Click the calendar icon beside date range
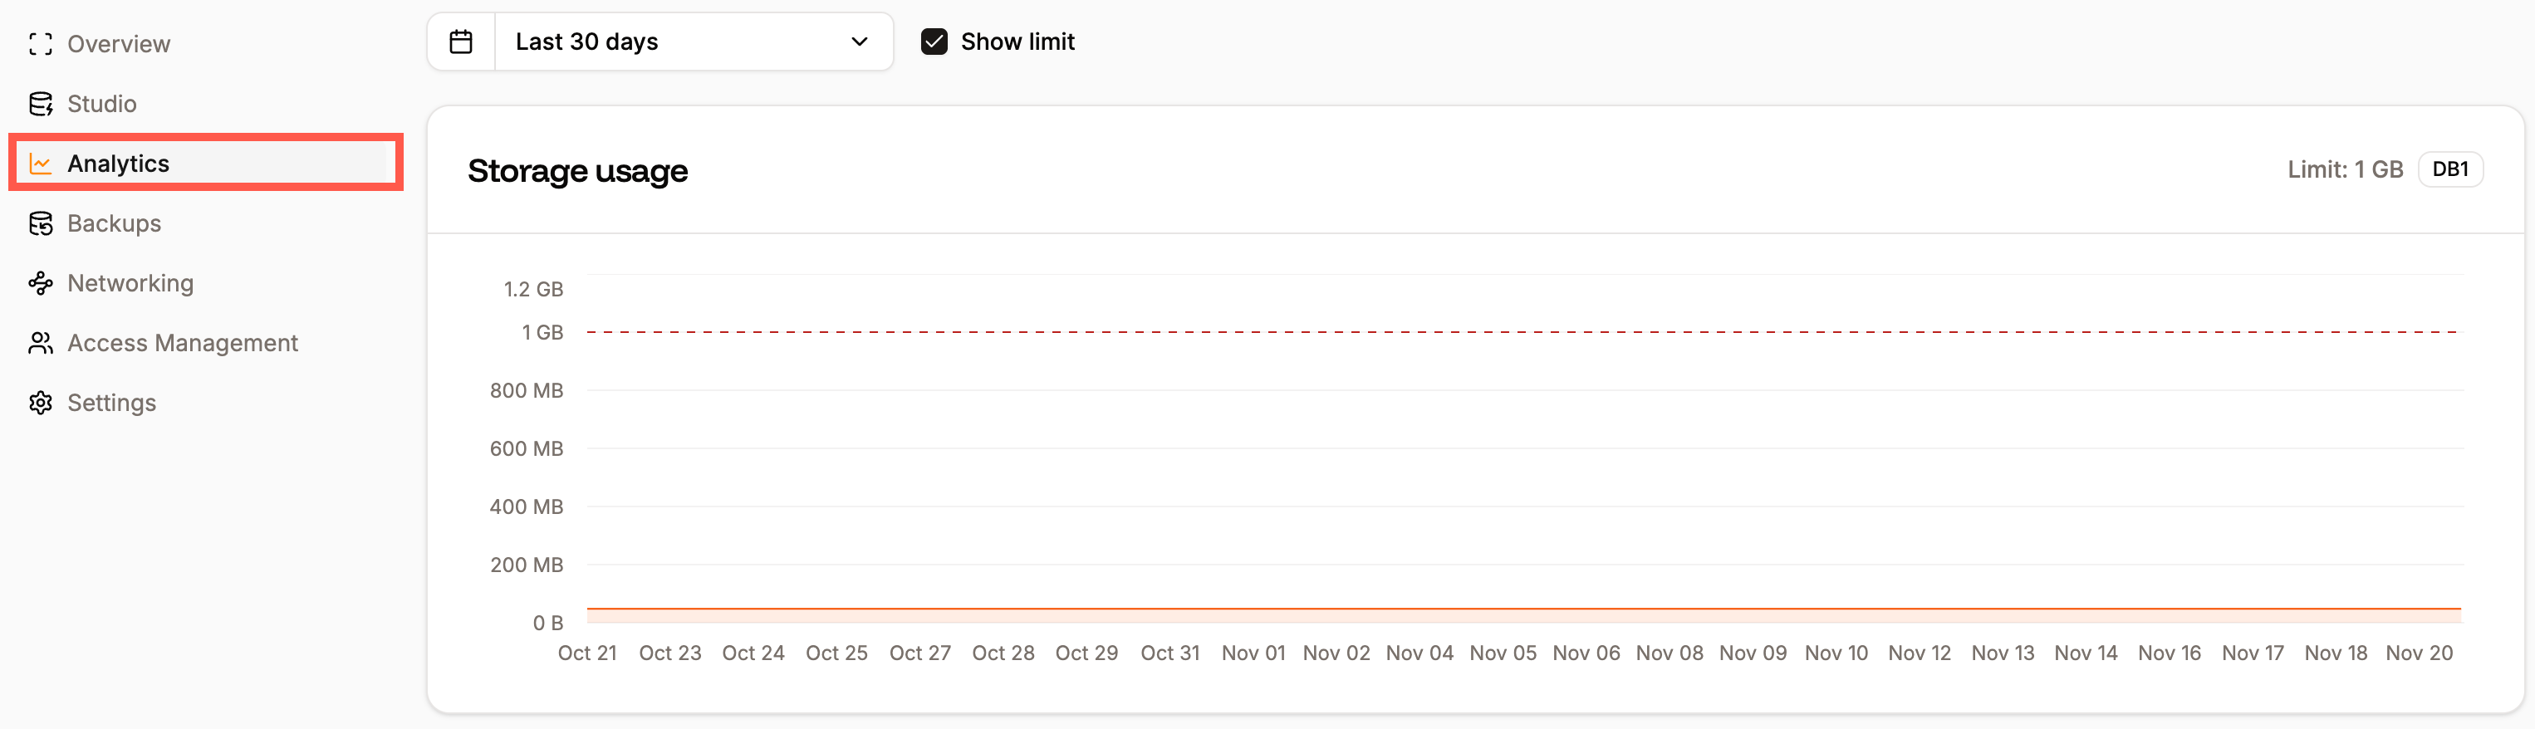2535x729 pixels. click(460, 42)
